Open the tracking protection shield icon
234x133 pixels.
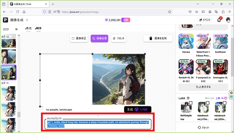45,12
